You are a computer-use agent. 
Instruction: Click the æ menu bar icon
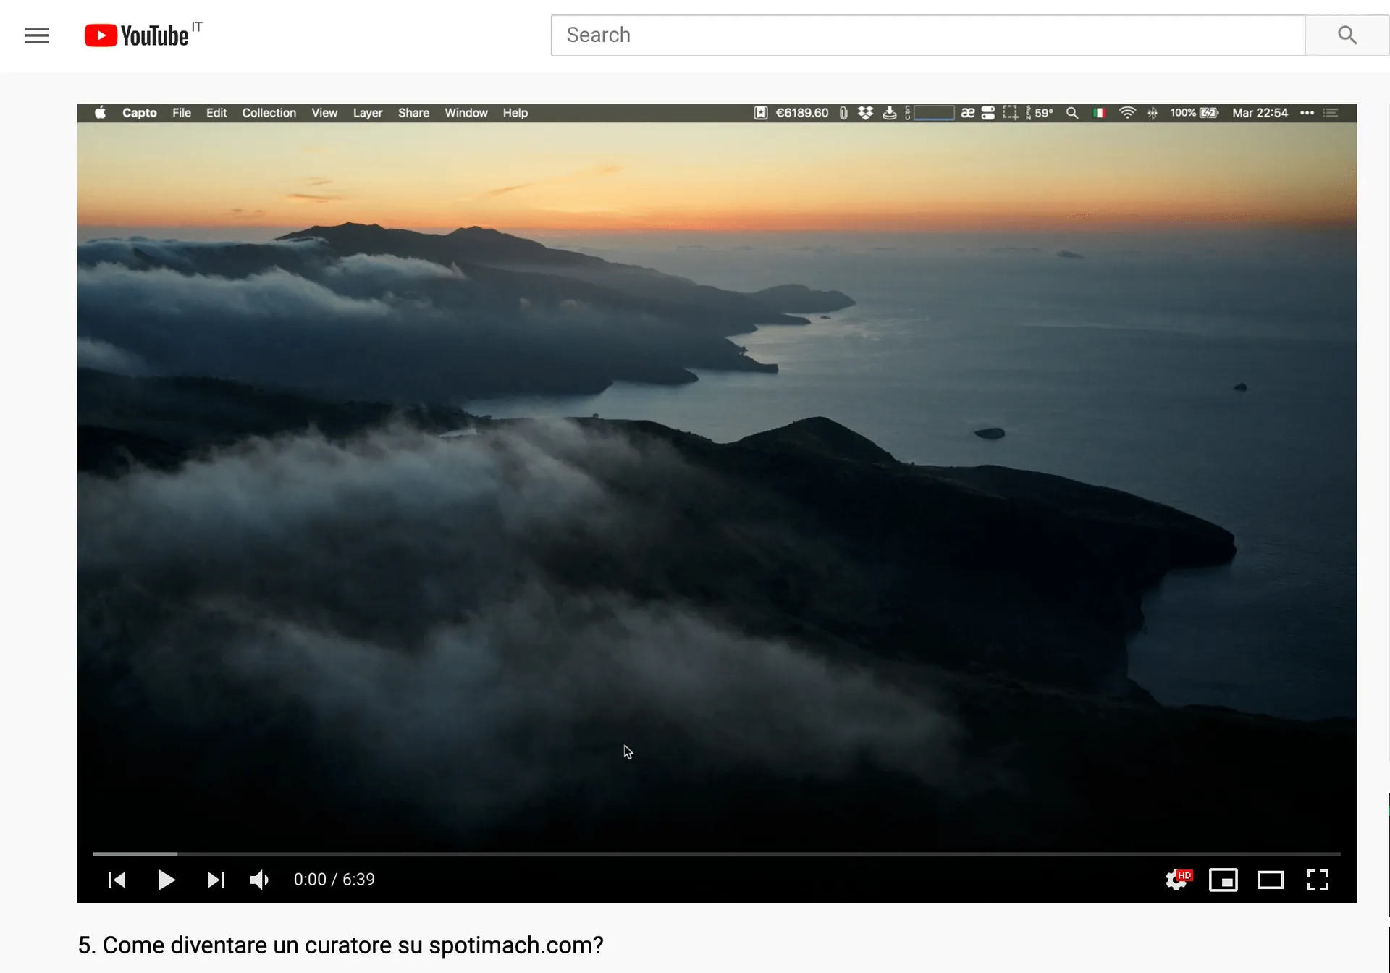coord(968,113)
